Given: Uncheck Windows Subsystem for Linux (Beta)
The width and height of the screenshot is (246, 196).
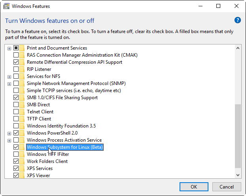Looking at the screenshot, I should pyautogui.click(x=16, y=147).
